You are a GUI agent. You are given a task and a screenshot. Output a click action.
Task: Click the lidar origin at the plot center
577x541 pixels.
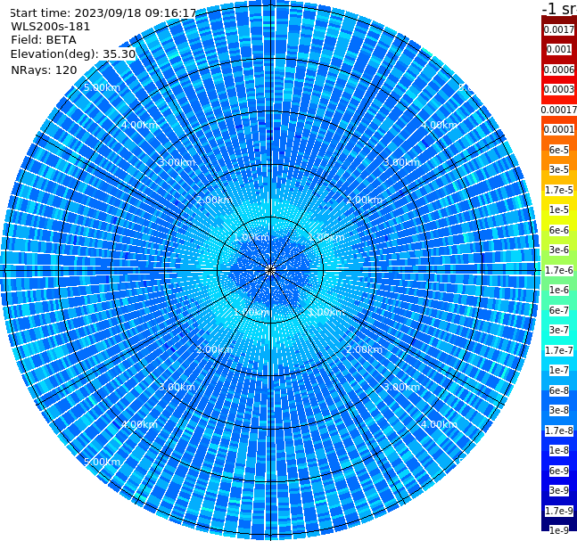click(270, 270)
